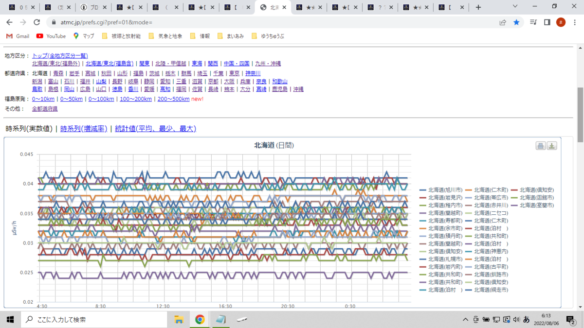Screen dimensions: 584x328
Task: Toggle 北海道(岩見沢) series in legend
Action: [x=441, y=198]
